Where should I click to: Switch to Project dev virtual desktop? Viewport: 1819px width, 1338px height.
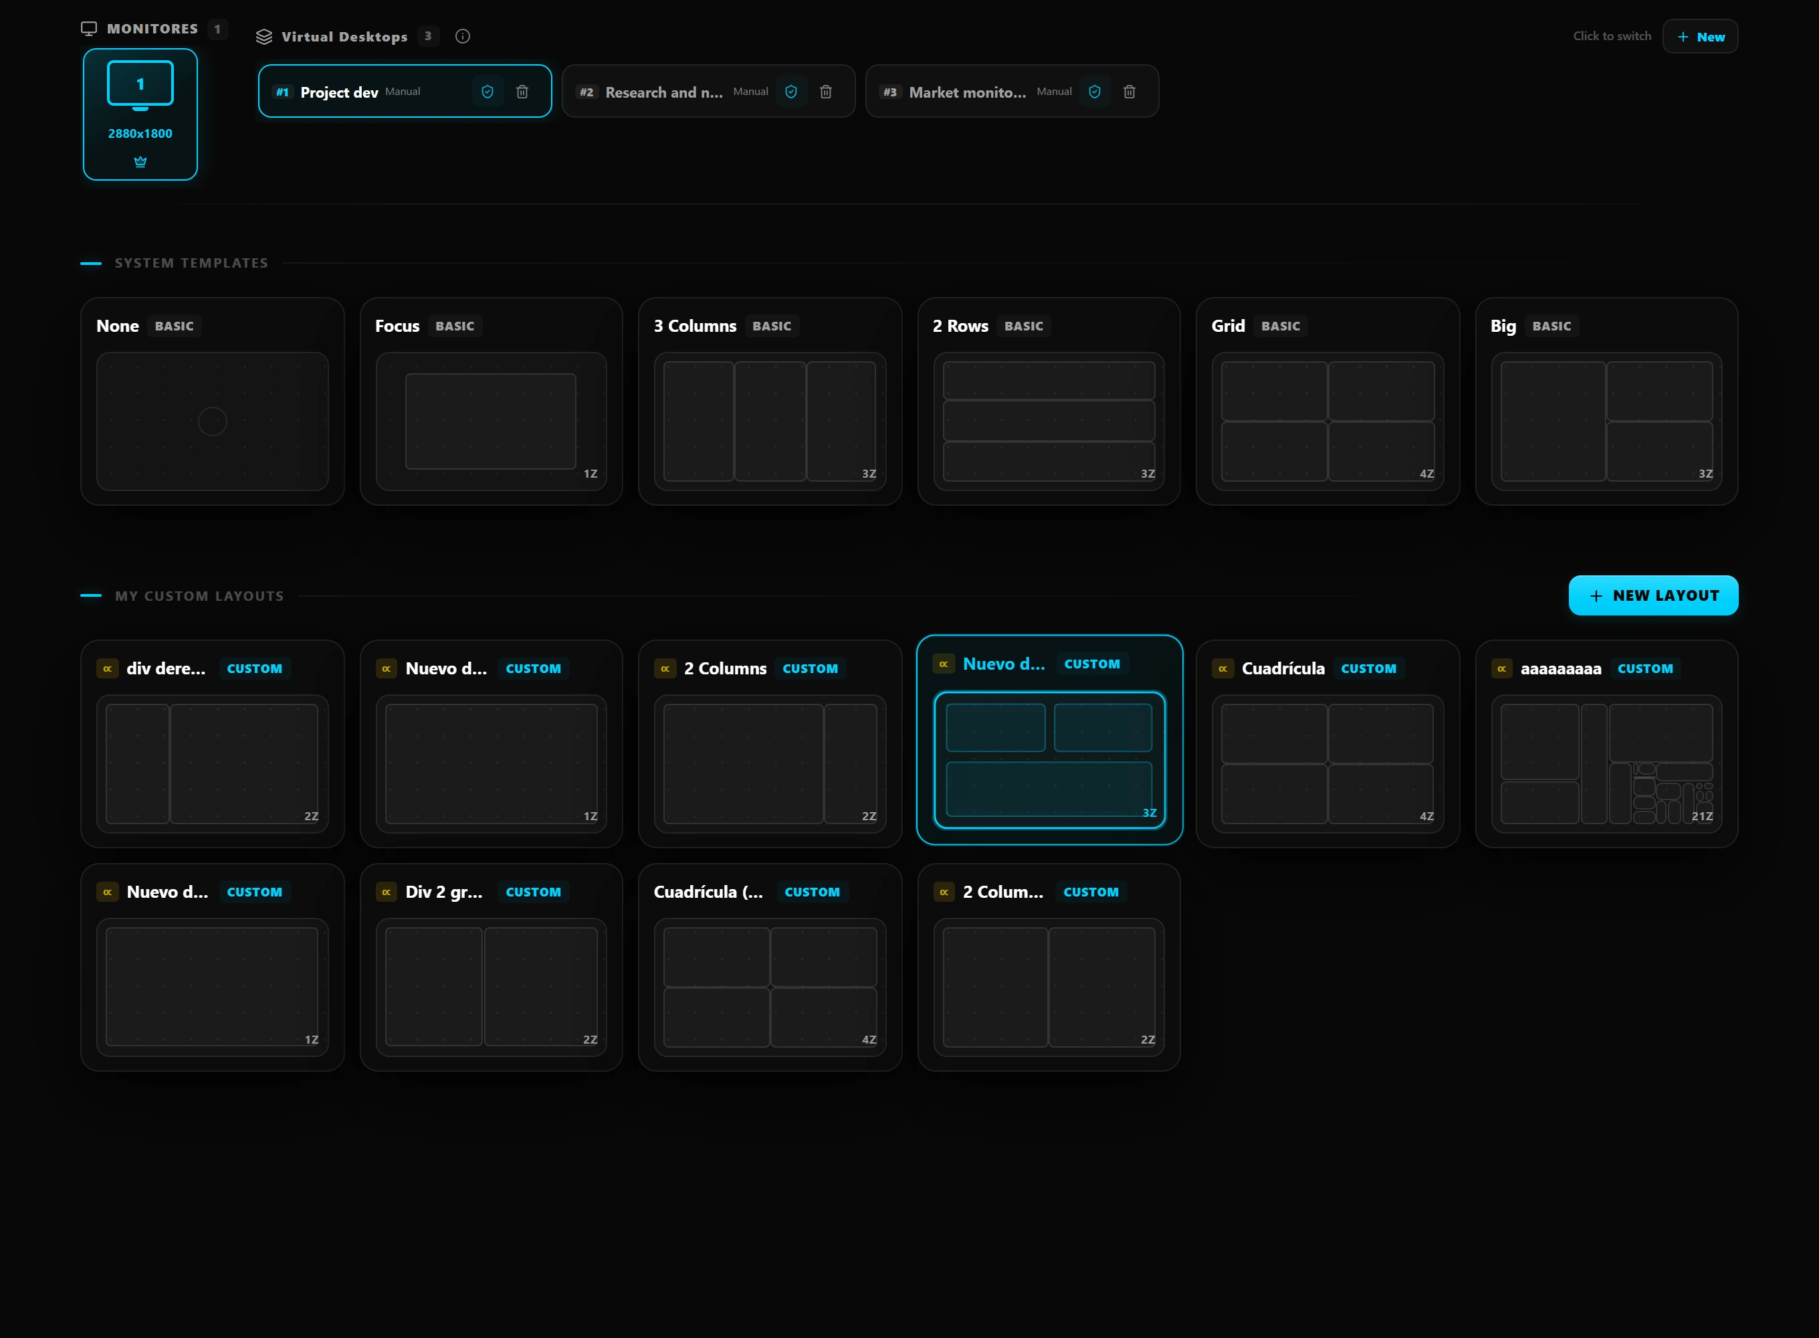click(x=405, y=92)
